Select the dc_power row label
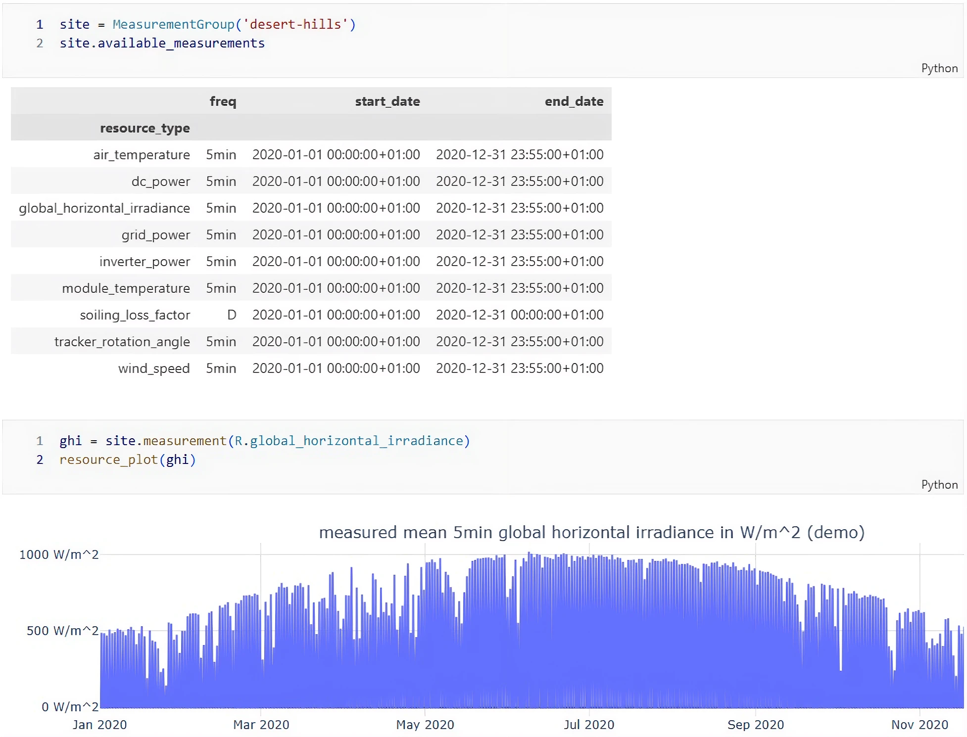Screen dimensions: 967x737 click(160, 182)
